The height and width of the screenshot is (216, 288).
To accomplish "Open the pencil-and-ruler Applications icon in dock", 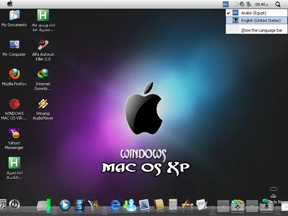I will 187,204.
